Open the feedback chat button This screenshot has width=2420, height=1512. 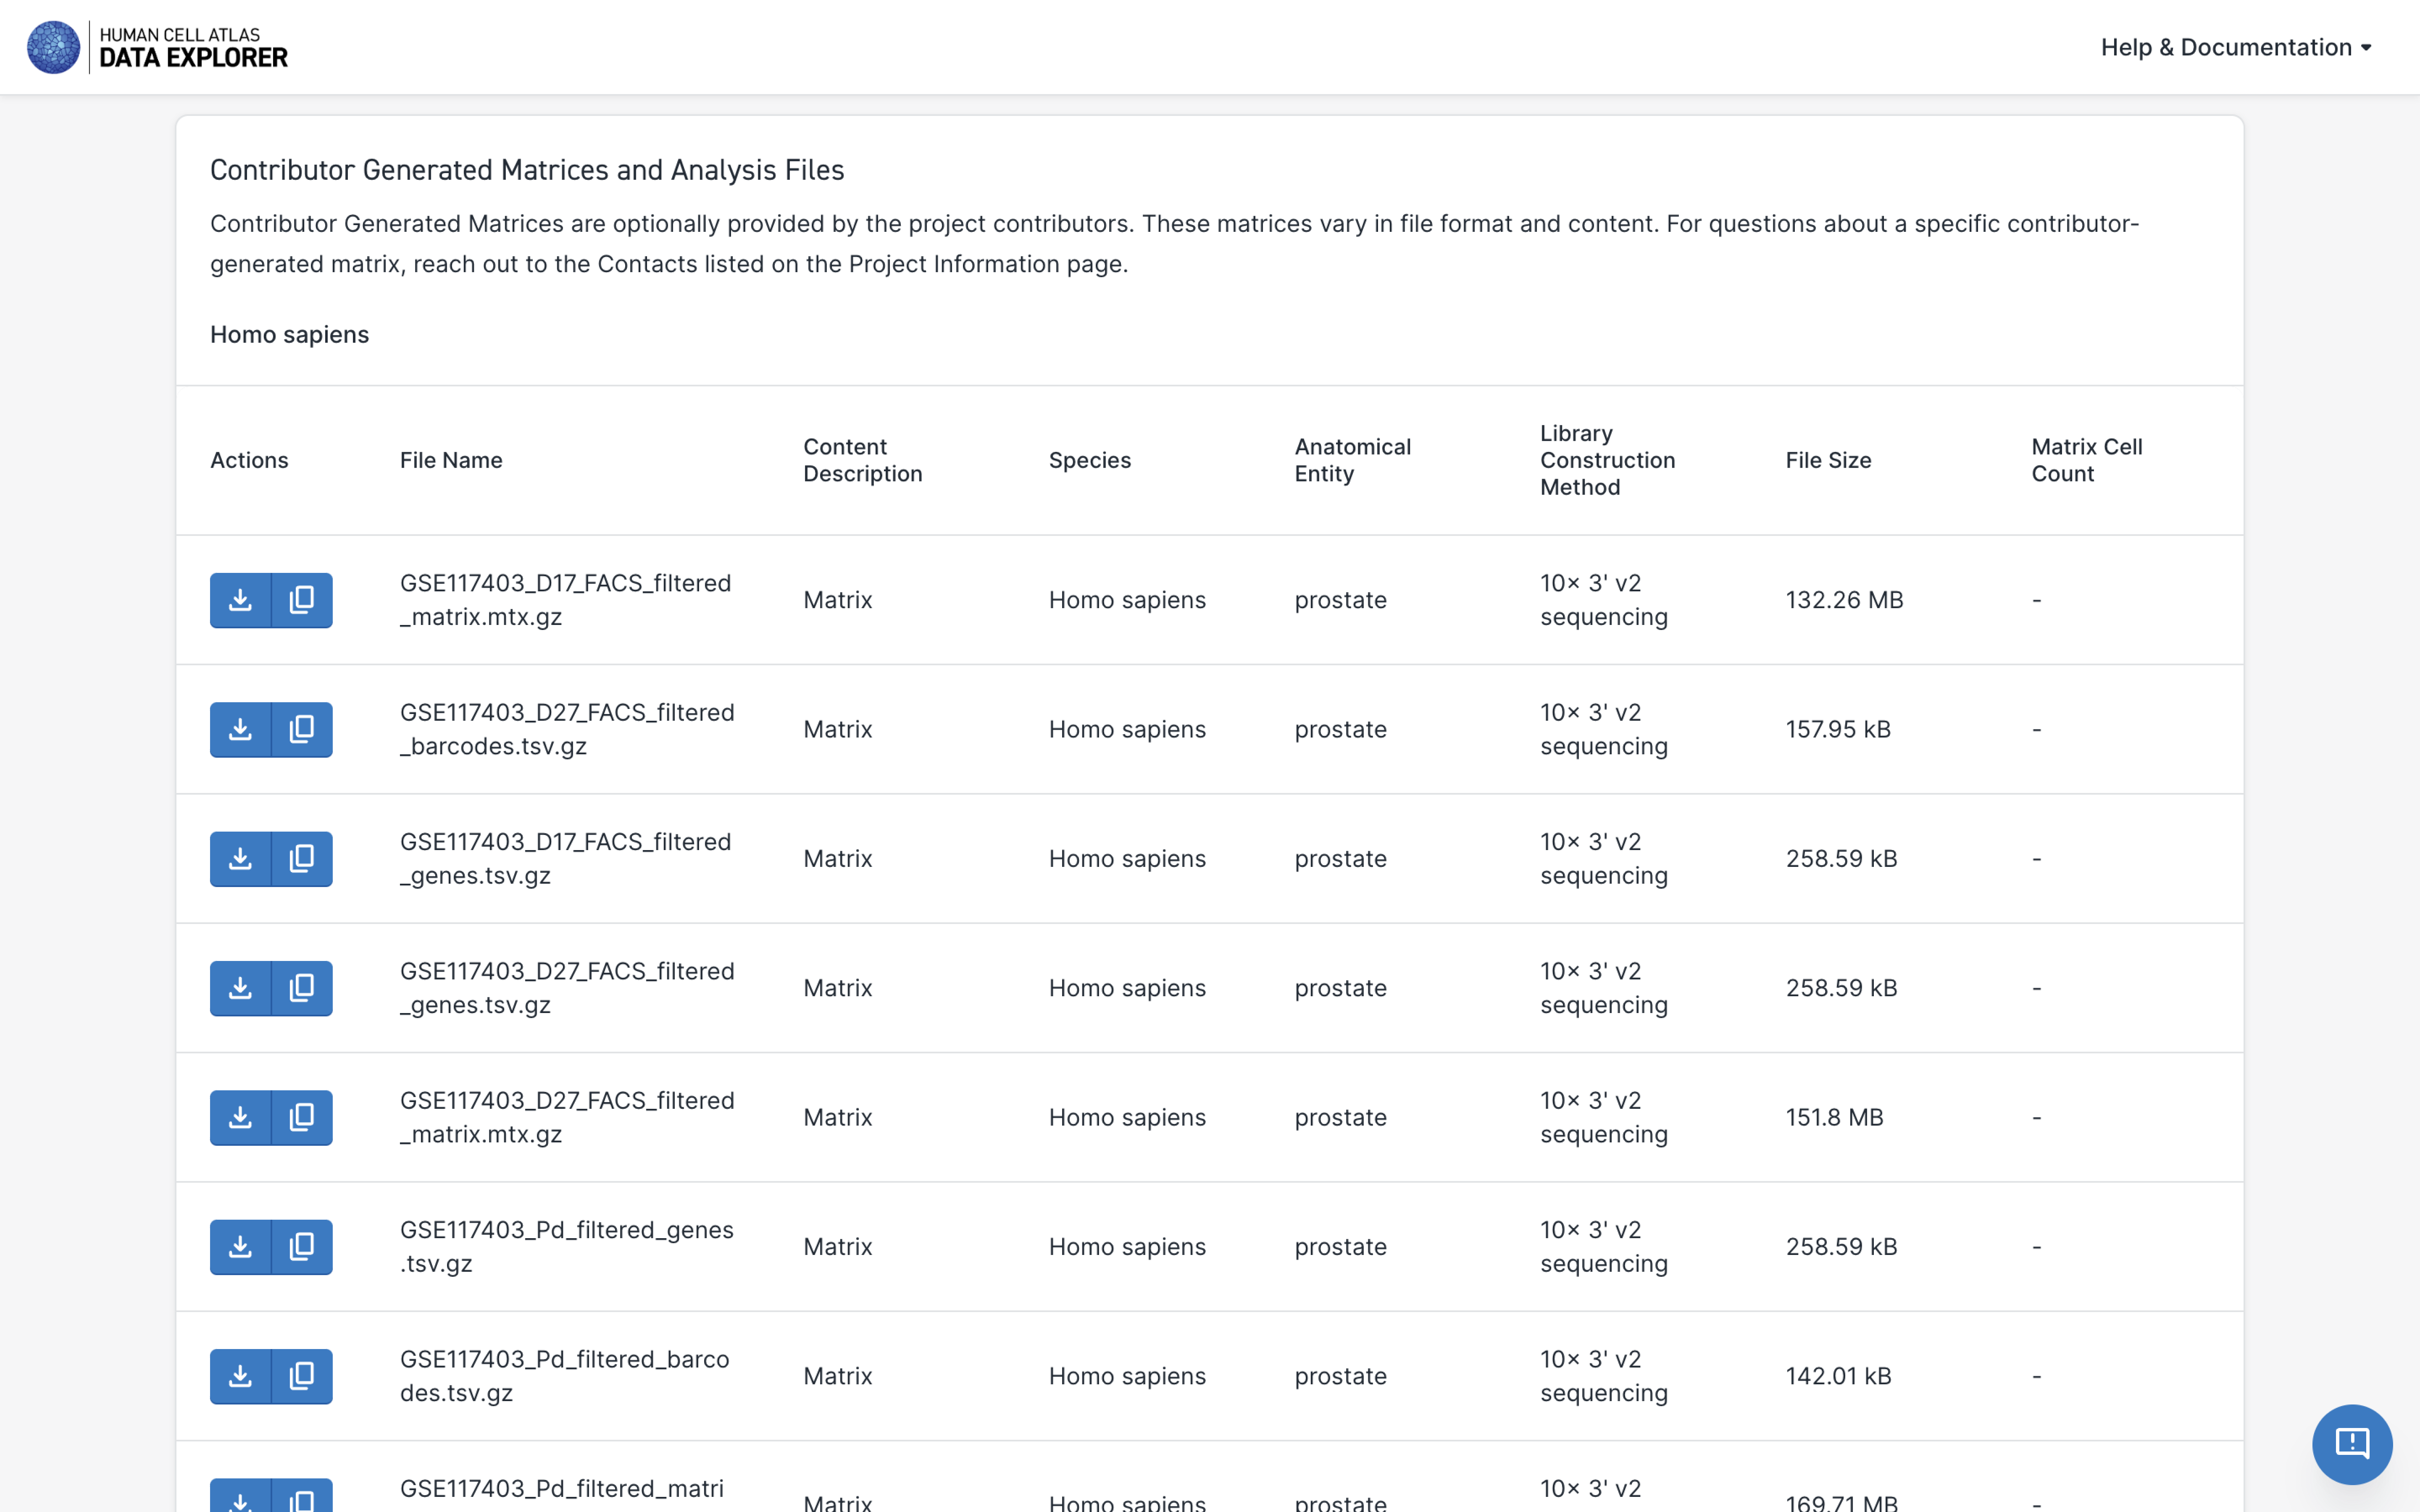2352,1444
